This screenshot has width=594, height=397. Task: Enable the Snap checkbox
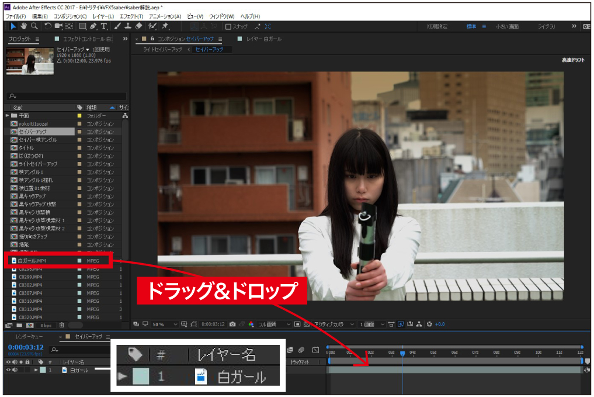click(228, 26)
